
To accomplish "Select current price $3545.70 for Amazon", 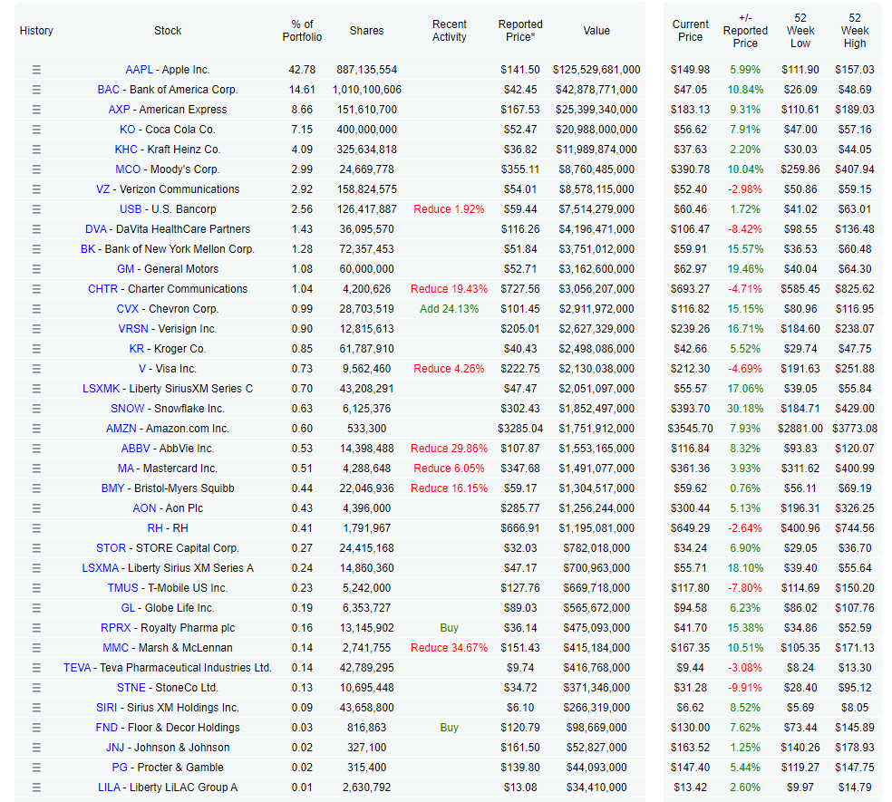I will coord(690,429).
